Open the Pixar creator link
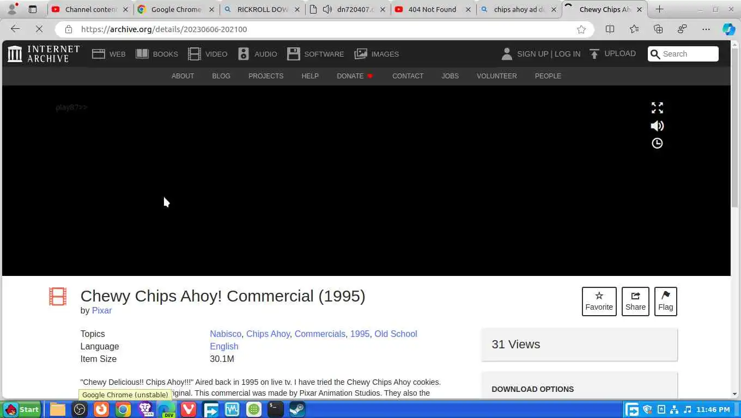Image resolution: width=741 pixels, height=418 pixels. click(102, 310)
